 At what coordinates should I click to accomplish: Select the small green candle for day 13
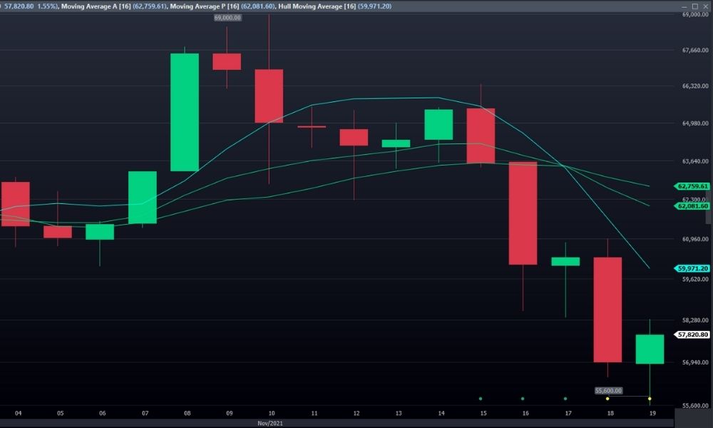tap(396, 143)
